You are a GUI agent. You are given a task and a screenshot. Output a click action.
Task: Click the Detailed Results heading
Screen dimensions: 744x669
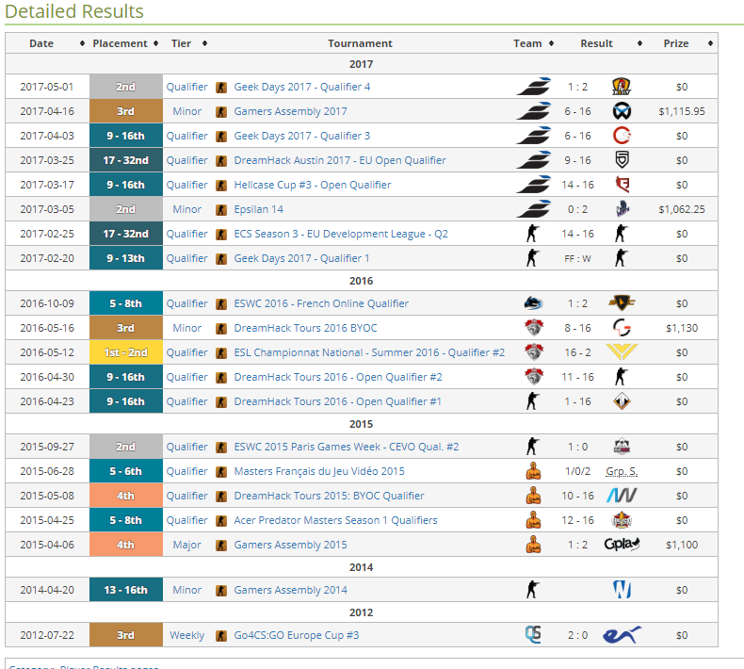tap(74, 11)
